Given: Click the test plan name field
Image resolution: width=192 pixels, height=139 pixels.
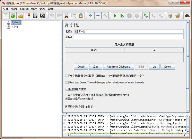Looking at the screenshot, I should coord(129,32).
